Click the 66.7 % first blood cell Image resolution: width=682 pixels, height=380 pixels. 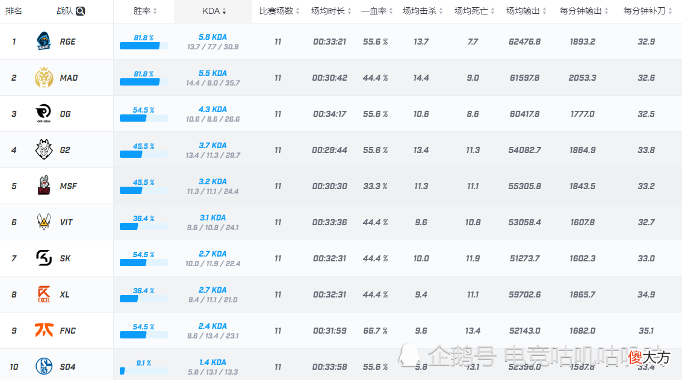376,331
